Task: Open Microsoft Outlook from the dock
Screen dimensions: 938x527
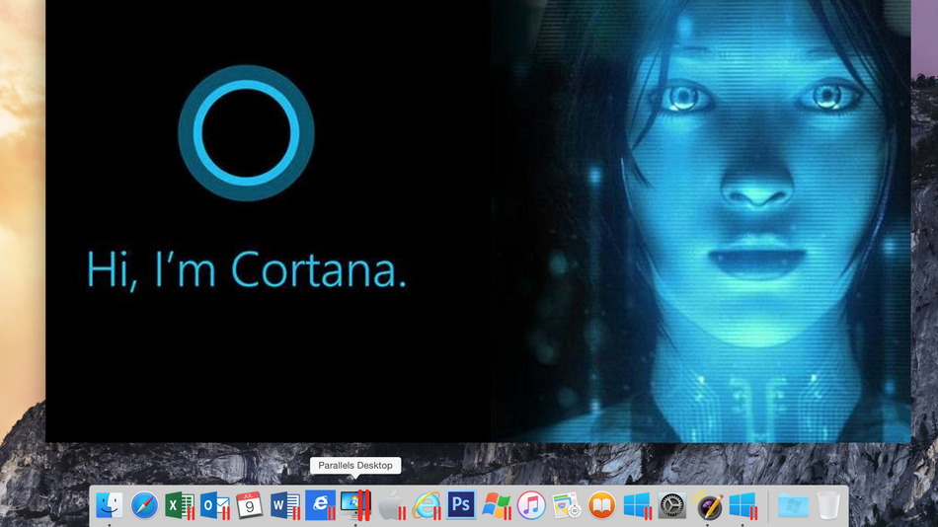Action: point(214,505)
